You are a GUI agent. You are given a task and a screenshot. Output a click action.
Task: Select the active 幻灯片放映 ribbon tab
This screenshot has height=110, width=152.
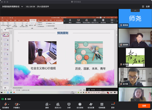coord(33,20)
